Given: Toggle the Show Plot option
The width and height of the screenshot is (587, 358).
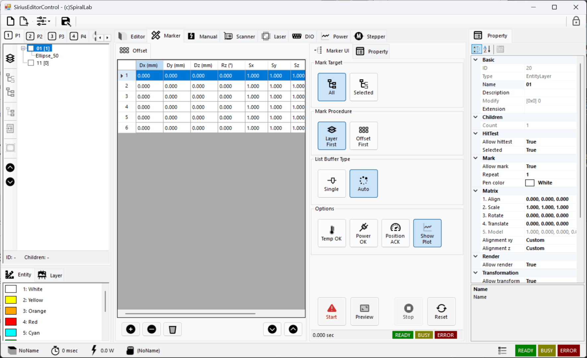Looking at the screenshot, I should pyautogui.click(x=427, y=233).
